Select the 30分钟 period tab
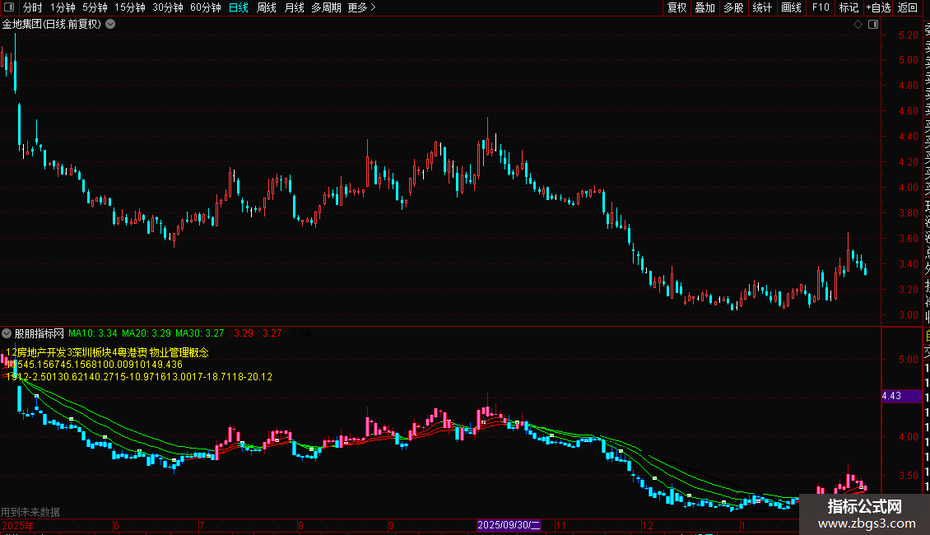 tap(168, 7)
